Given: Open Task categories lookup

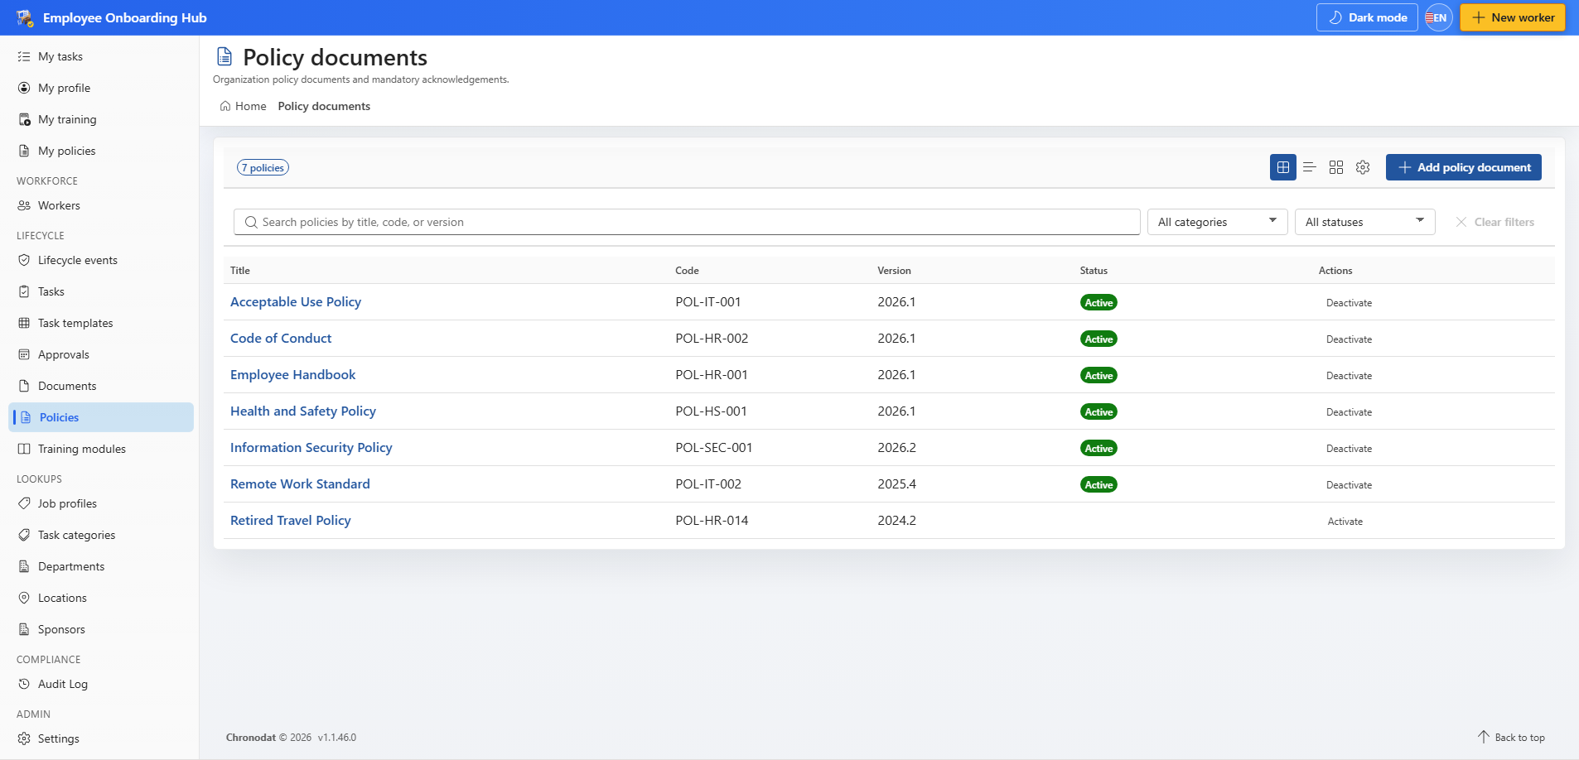Looking at the screenshot, I should (x=101, y=535).
